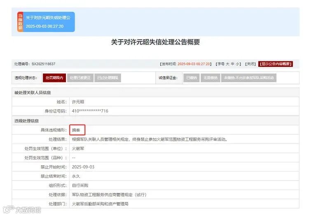Click 火箭军后勤部采购和资产管理局 department value
Image resolution: width=309 pixels, height=216 pixels.
[100, 204]
